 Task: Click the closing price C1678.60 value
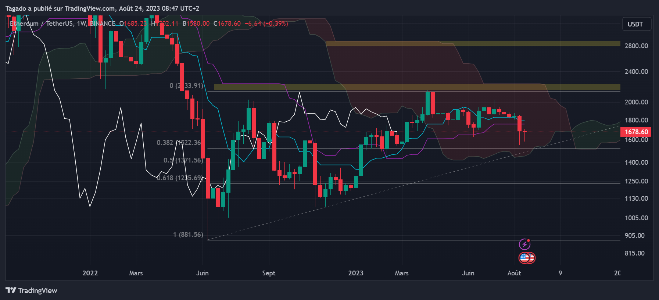pyautogui.click(x=227, y=24)
